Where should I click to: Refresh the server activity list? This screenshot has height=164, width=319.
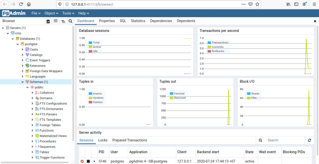pyautogui.click(x=310, y=140)
